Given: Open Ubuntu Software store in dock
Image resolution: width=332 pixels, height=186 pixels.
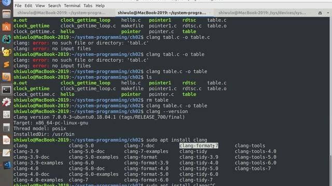Looking at the screenshot, I should 6,27.
